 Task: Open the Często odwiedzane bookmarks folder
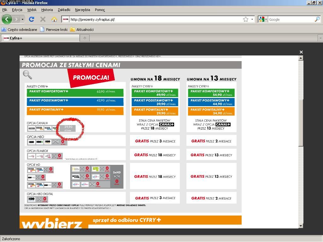(x=19, y=29)
